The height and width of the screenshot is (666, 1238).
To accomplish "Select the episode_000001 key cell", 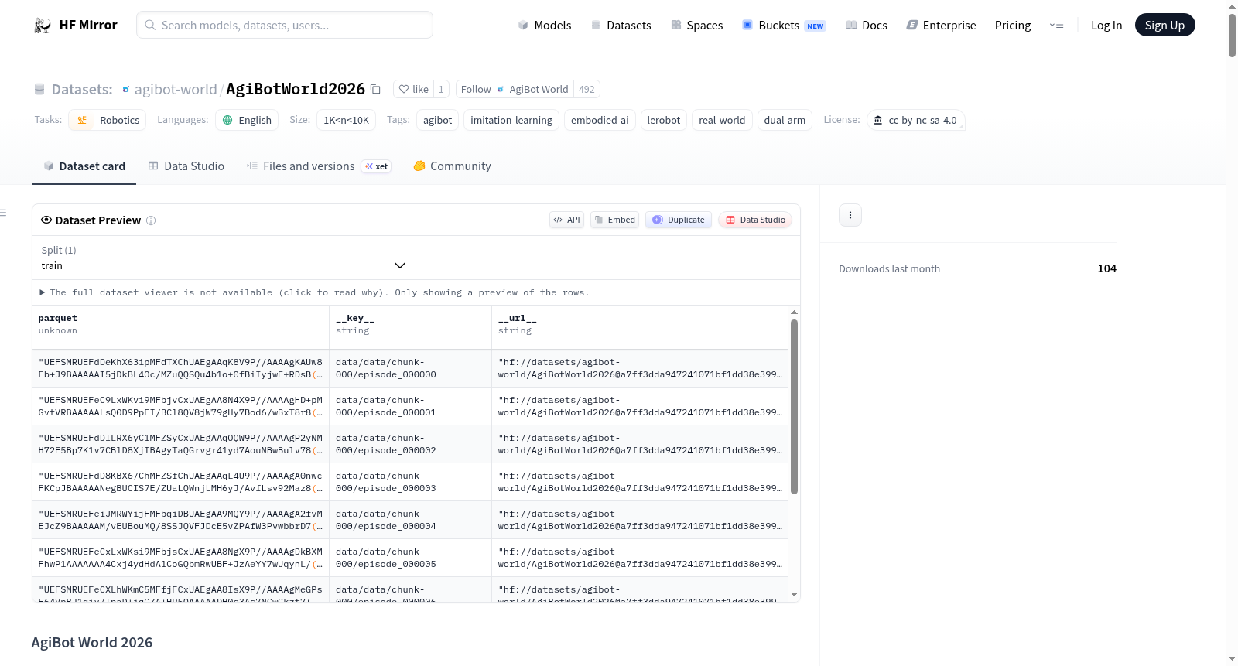I will point(410,406).
